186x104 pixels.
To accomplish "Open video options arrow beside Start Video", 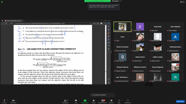I will (x=17, y=101).
